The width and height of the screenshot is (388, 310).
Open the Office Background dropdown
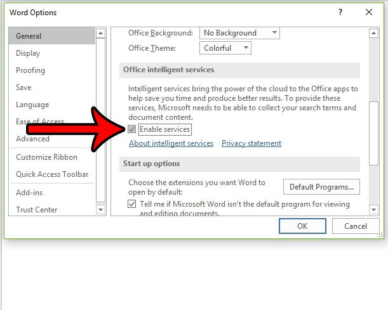point(239,33)
